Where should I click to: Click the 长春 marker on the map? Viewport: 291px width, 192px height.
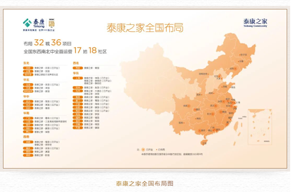pos(239,61)
